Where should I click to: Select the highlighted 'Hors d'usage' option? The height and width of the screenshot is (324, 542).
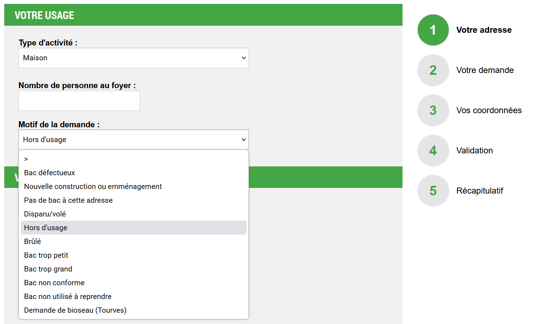pos(46,228)
